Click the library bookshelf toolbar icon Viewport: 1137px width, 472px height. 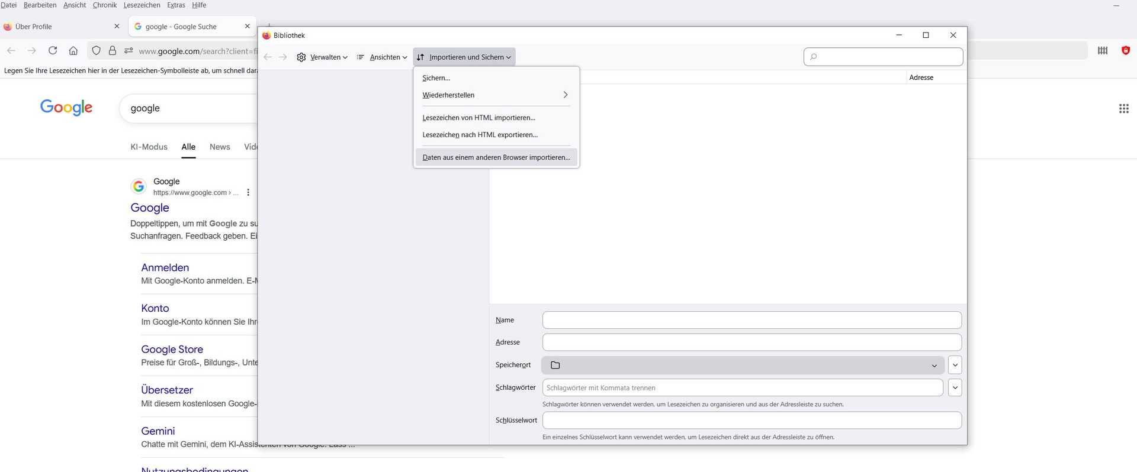1102,51
